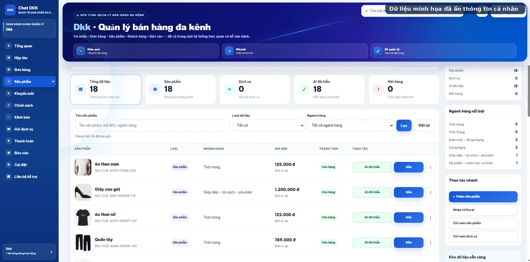Click the lightning icon in the Hiệu quả card
Screen dimensions: 530x262
click(81, 51)
